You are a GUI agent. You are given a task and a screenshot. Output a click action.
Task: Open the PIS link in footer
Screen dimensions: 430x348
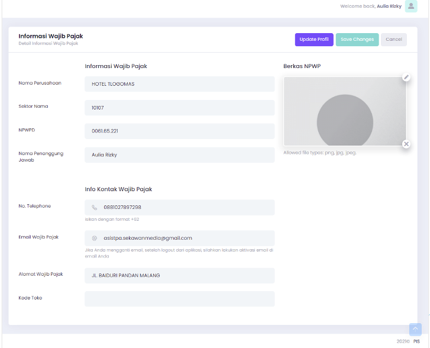click(416, 341)
